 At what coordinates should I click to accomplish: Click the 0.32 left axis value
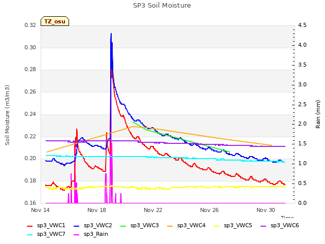tap(30, 25)
